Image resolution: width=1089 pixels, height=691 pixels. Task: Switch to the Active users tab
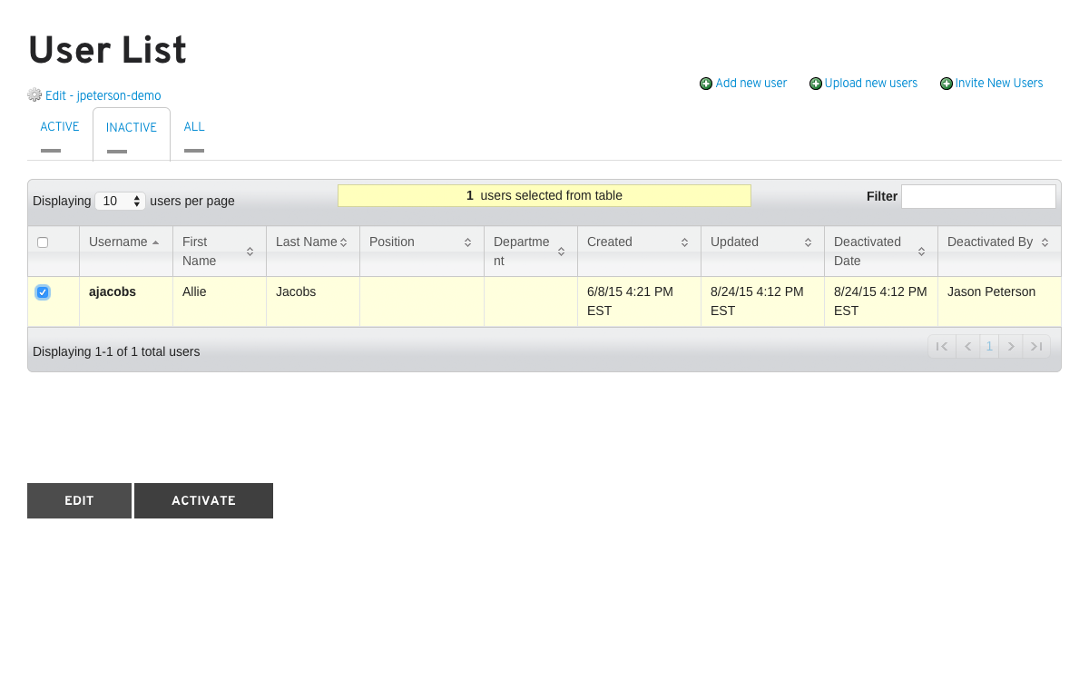(x=60, y=127)
